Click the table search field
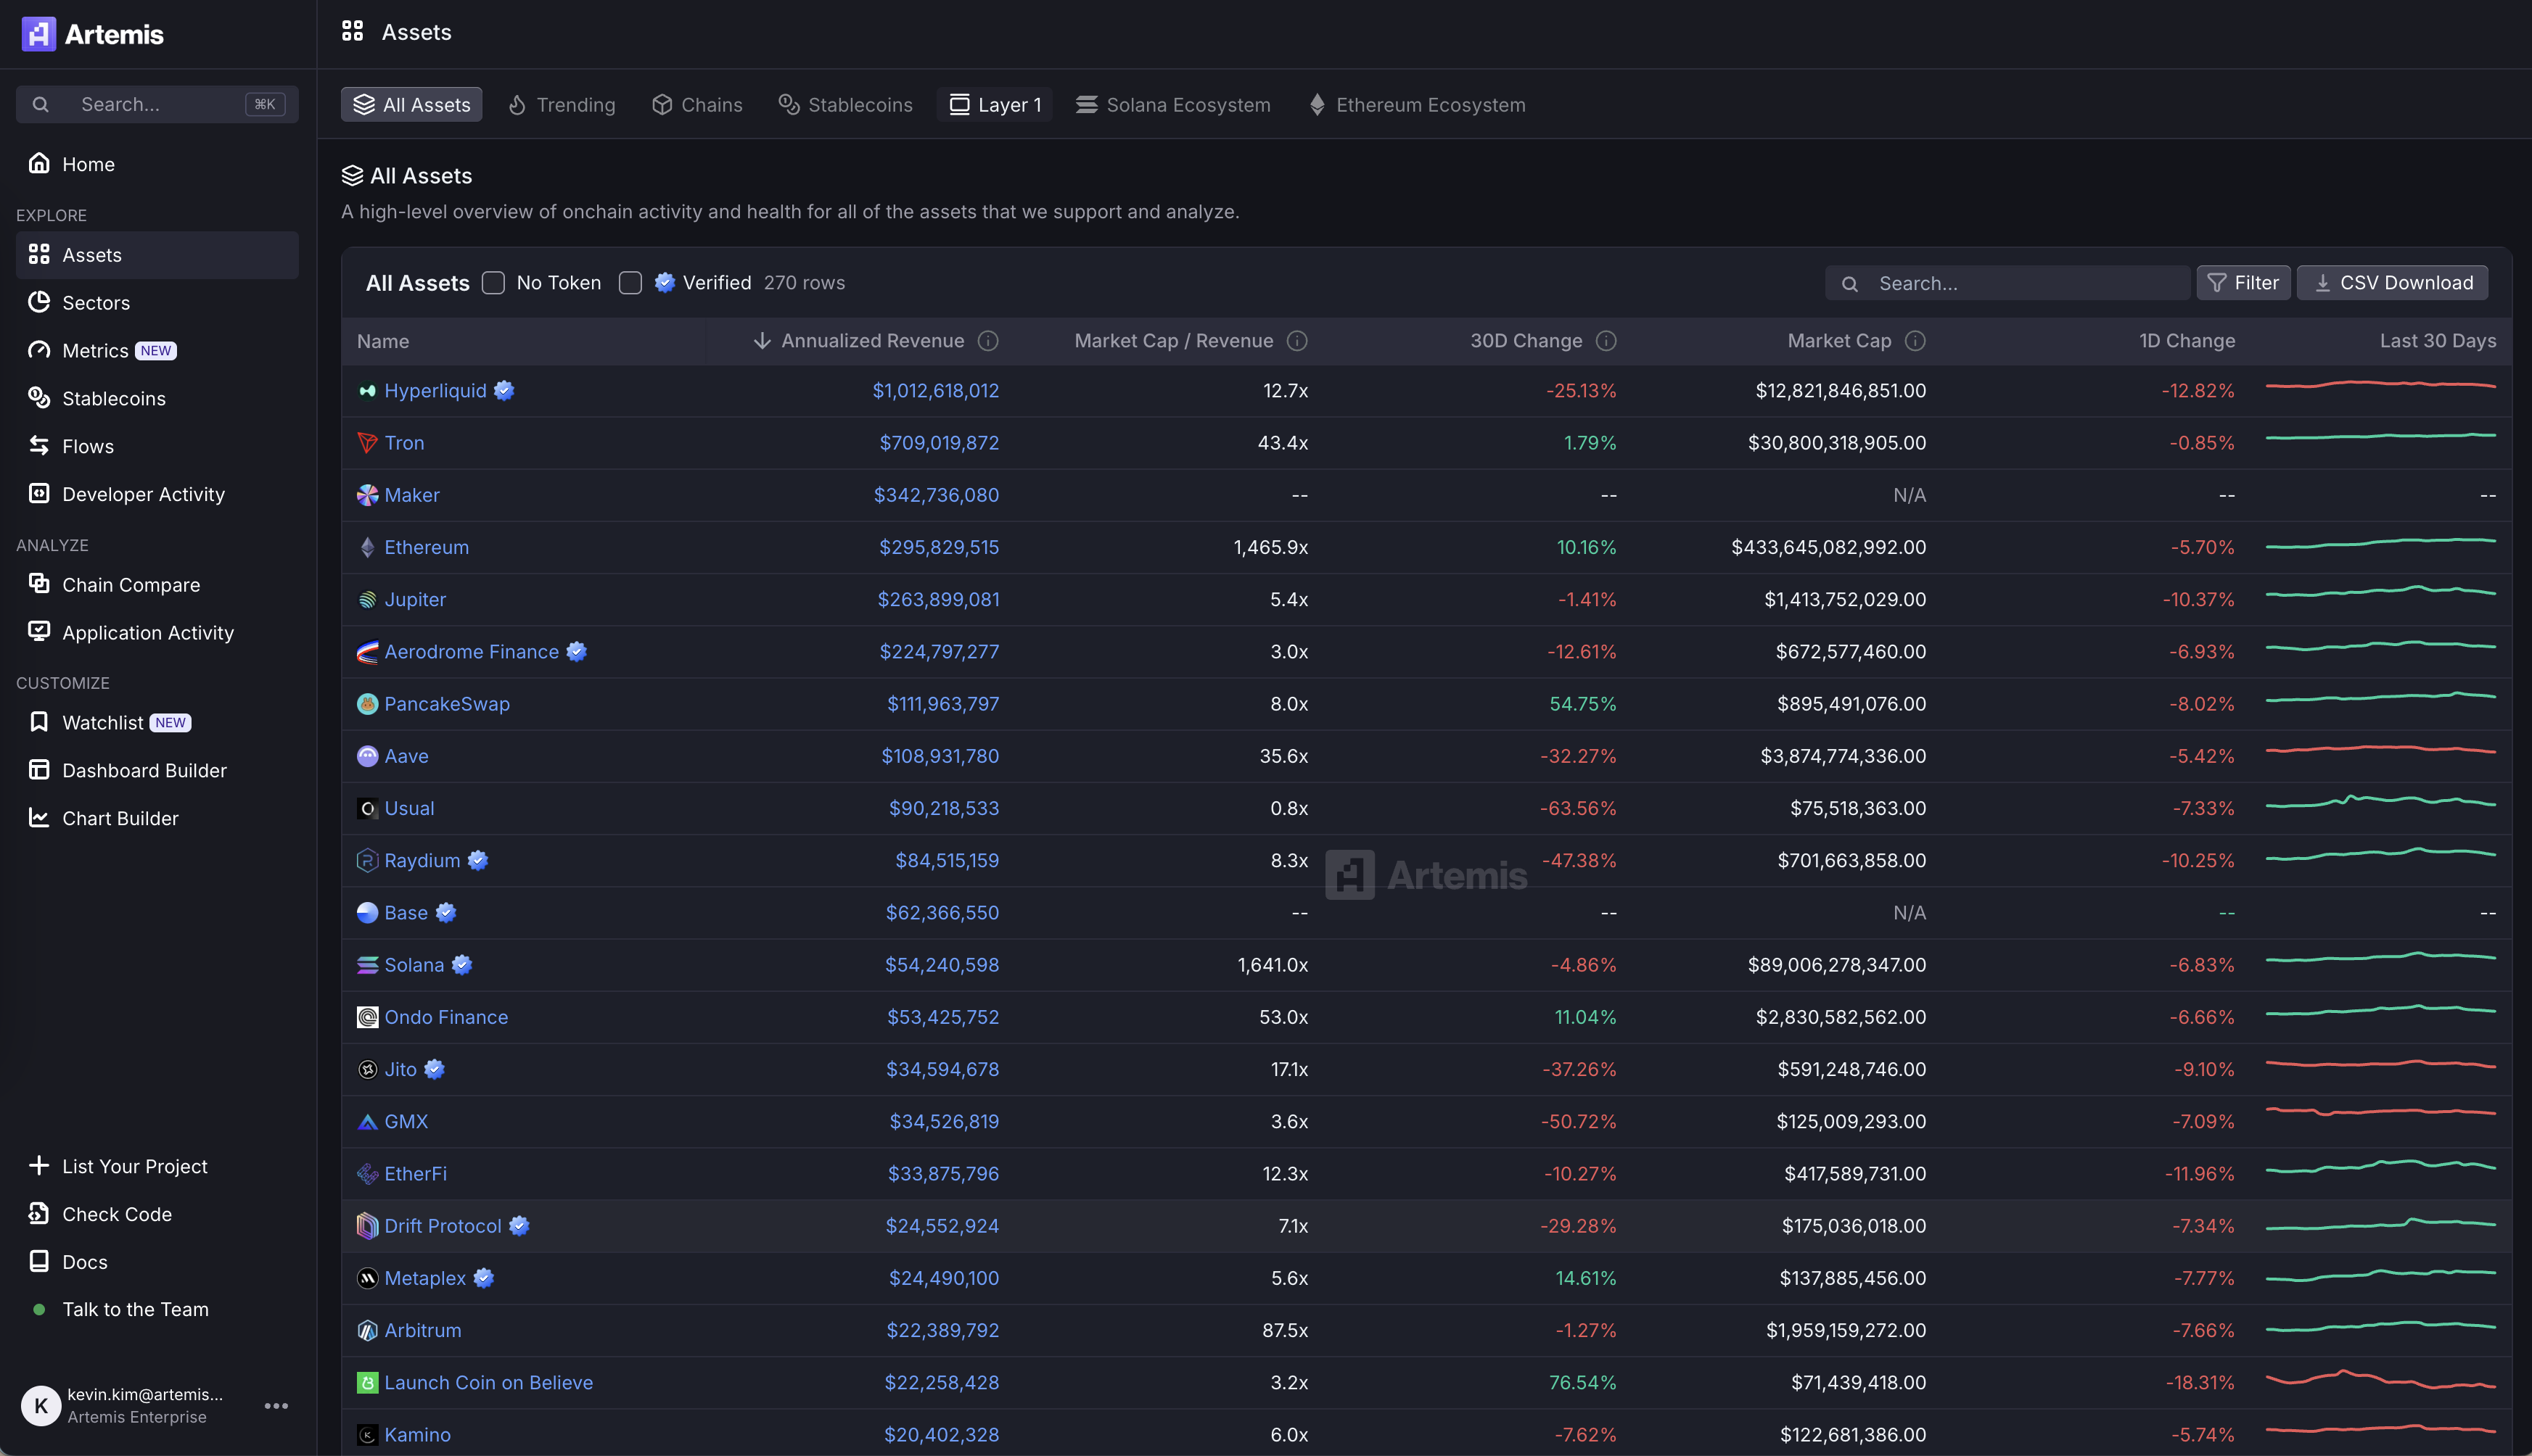This screenshot has height=1456, width=2532. tap(2007, 283)
